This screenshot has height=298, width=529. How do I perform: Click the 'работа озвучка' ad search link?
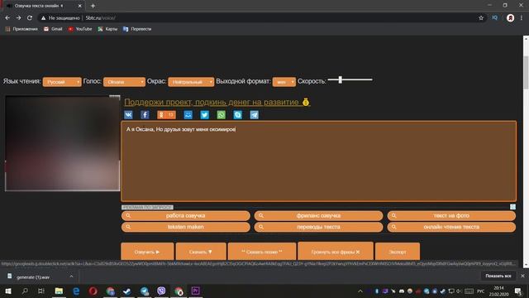tap(185, 215)
